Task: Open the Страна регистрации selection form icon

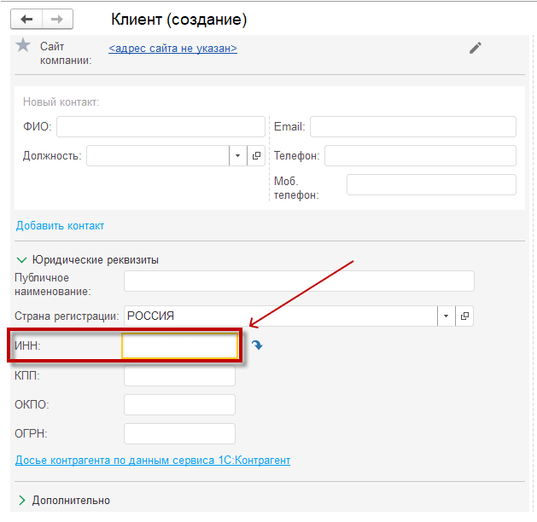Action: point(464,316)
